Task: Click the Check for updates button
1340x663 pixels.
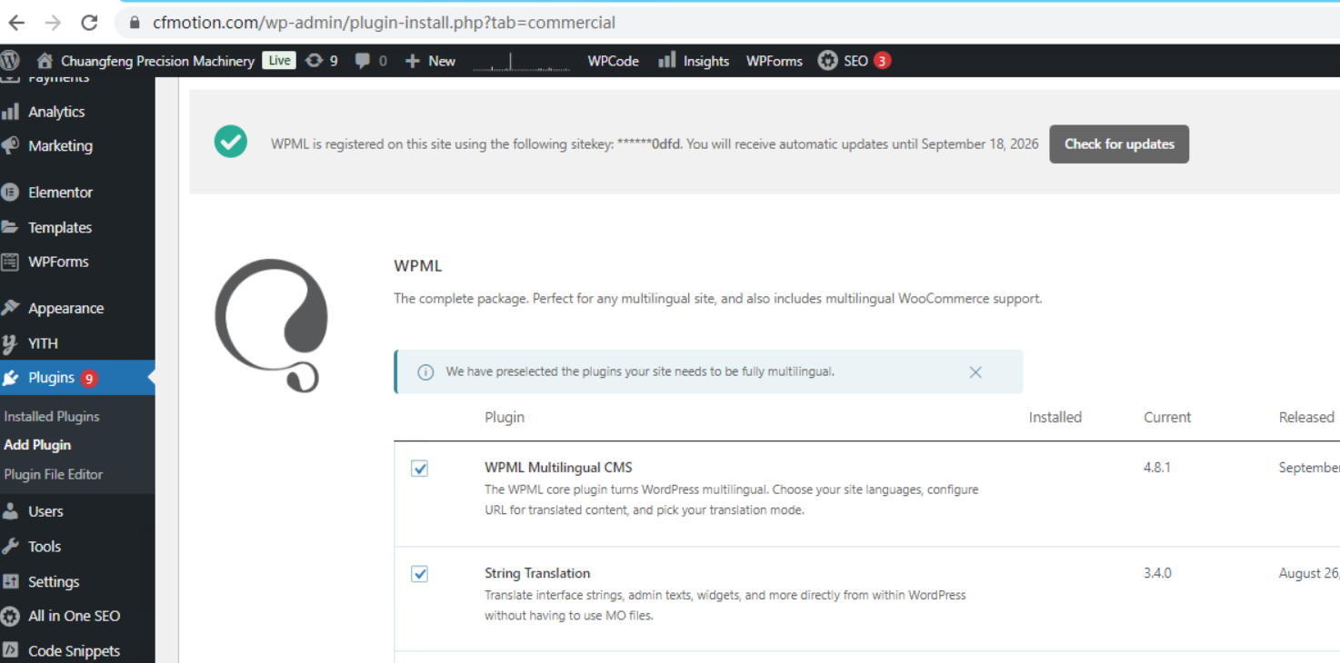Action: click(x=1119, y=144)
